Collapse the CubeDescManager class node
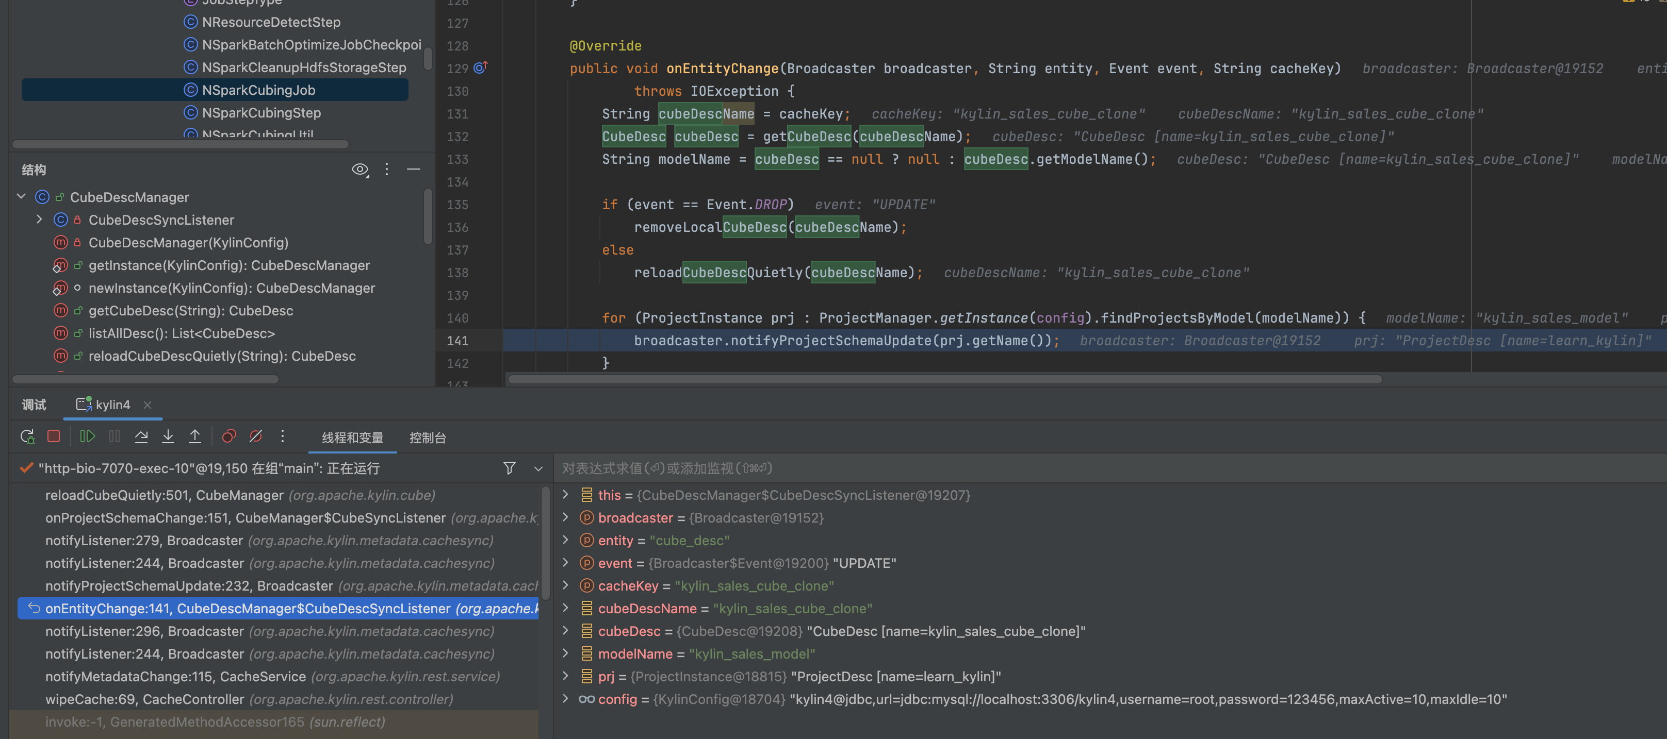 point(21,196)
